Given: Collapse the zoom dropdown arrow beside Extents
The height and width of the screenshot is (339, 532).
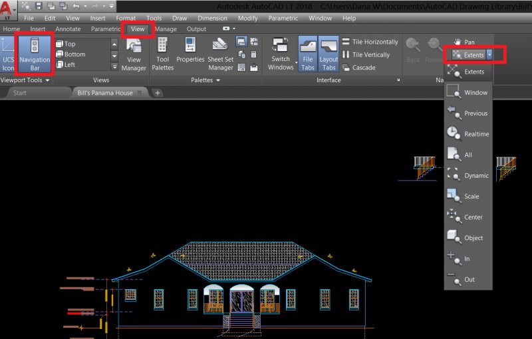Looking at the screenshot, I should (x=489, y=55).
